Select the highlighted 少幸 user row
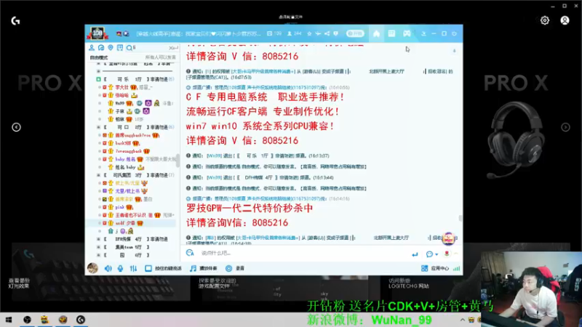Screen dimensions: 582x327 point(131,223)
